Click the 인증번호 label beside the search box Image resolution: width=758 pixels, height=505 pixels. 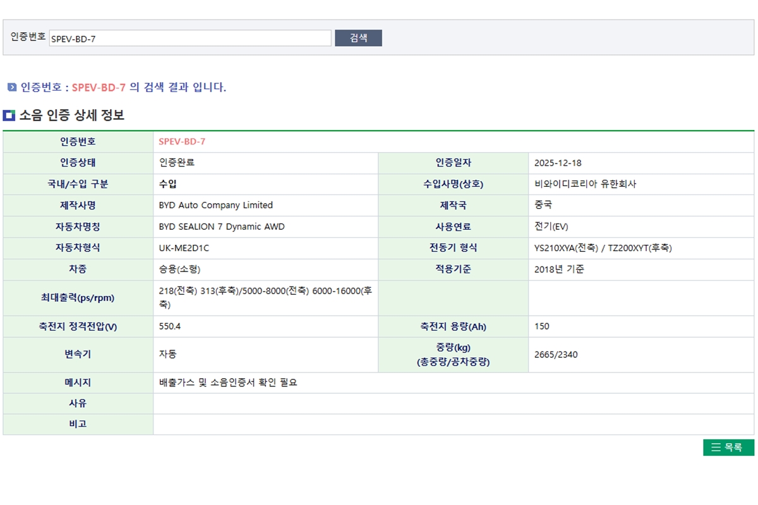(28, 37)
